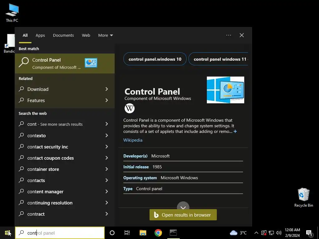Open the weather widget showing 3°C
Image resolution: width=319 pixels, height=239 pixels.
pos(238,233)
